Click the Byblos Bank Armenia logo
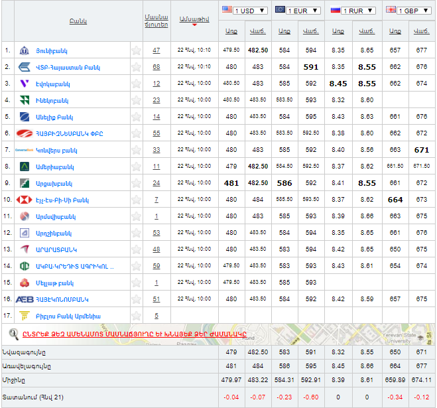437x408 pixels. (25, 316)
